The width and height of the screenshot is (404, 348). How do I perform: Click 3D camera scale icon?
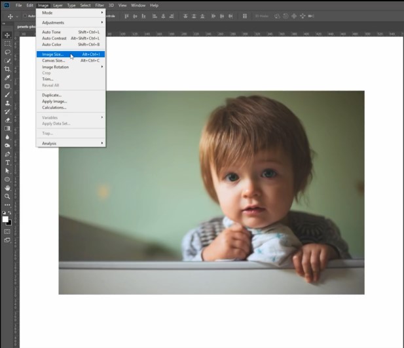point(311,16)
